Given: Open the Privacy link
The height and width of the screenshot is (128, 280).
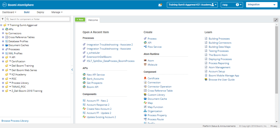Looking at the screenshot, I should tap(274, 126).
